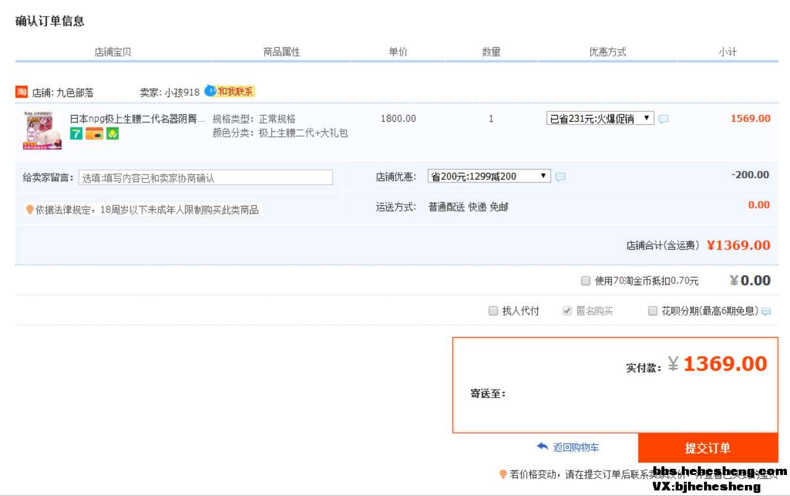The image size is (790, 496).
Task: Click the 提交订单 submit button
Action: tap(707, 448)
